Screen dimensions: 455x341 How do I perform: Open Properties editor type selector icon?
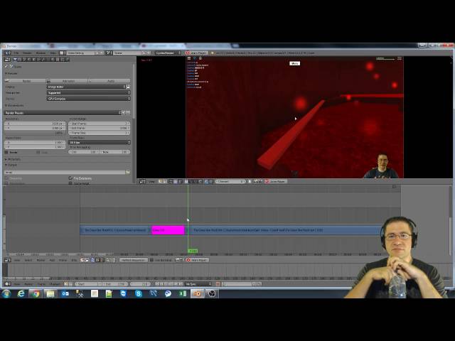[7, 60]
